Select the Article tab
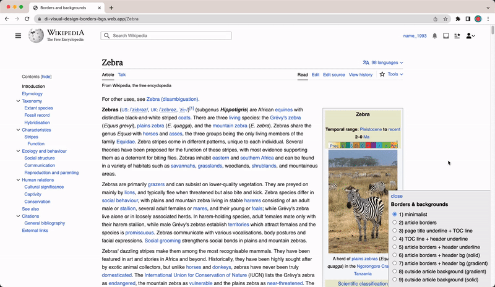495x287 pixels. click(108, 75)
